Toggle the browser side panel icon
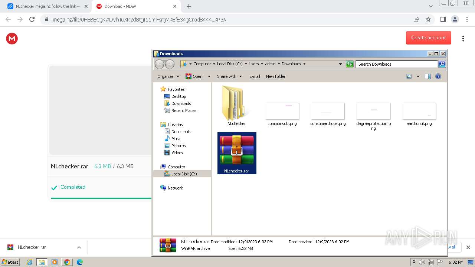The image size is (475, 267). 443,19
